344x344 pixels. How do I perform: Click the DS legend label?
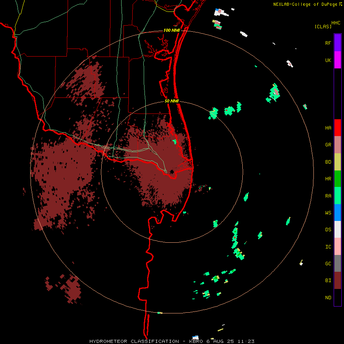(x=328, y=230)
